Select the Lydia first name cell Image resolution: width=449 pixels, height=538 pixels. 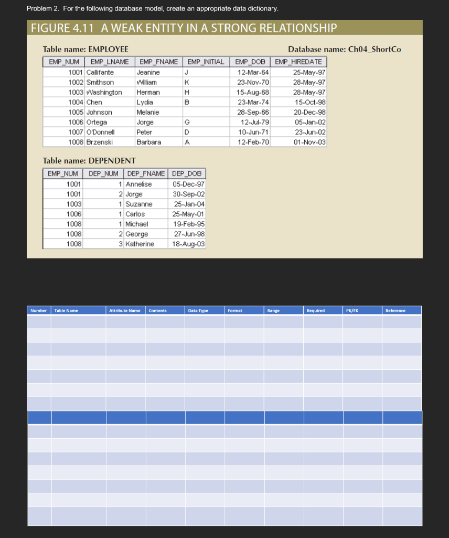point(158,102)
